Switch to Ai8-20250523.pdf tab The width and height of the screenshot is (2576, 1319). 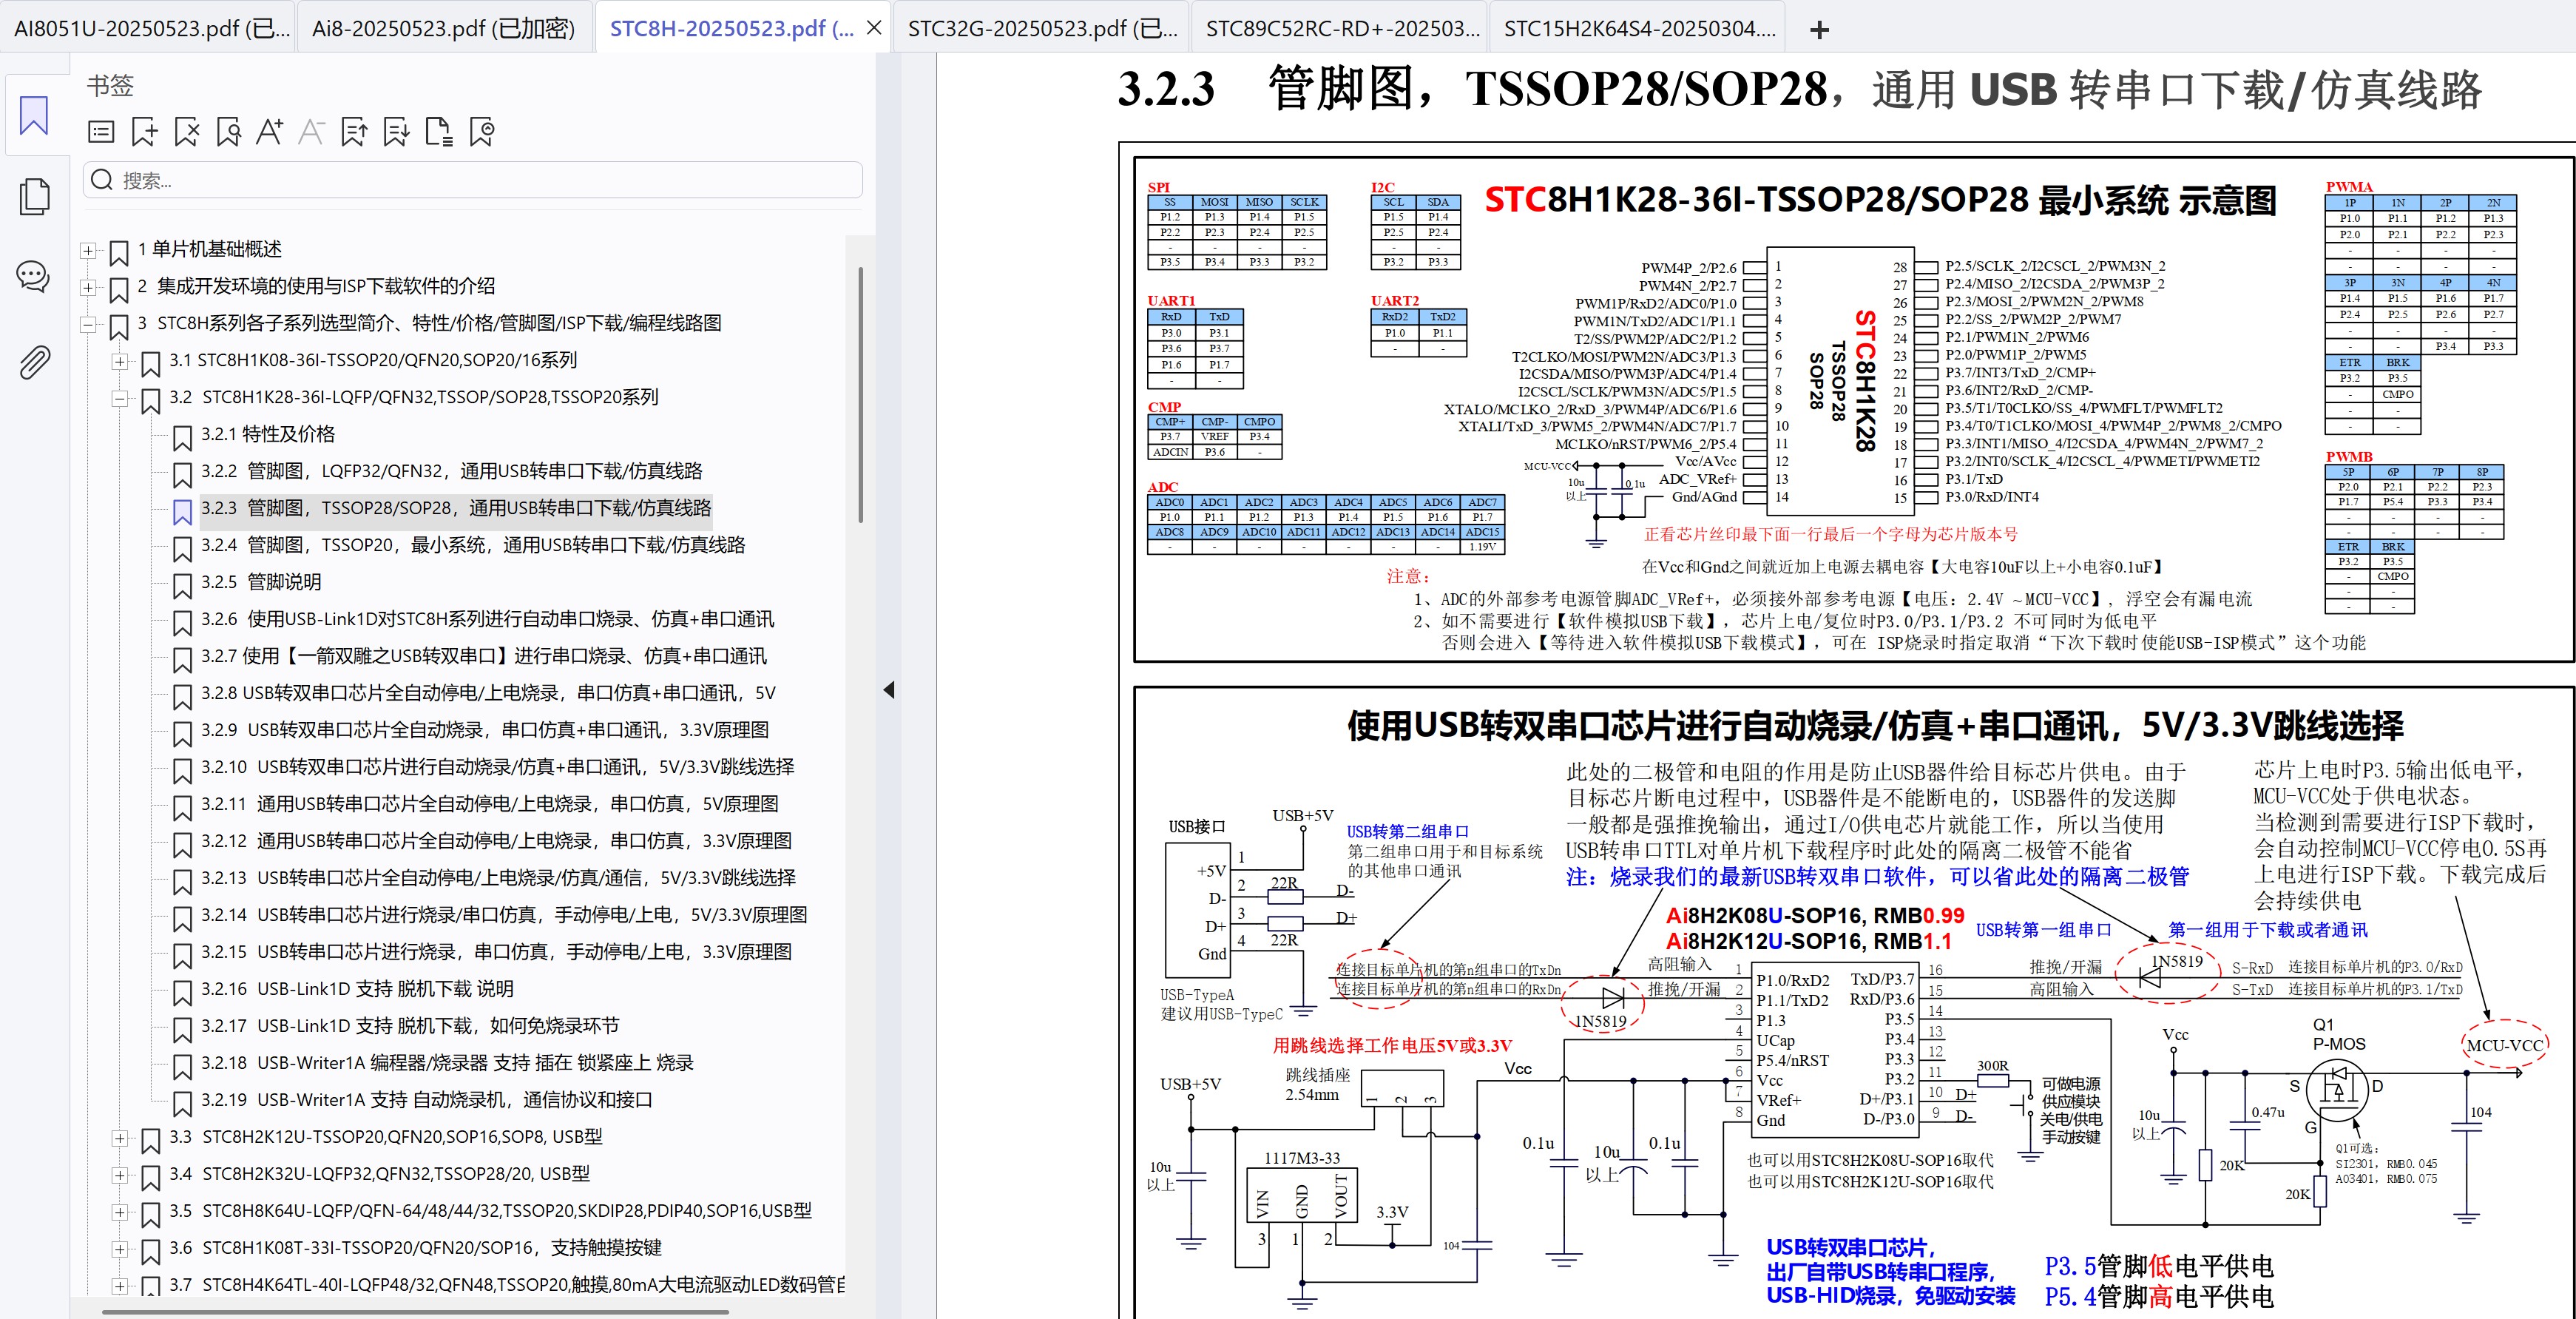coord(444,28)
